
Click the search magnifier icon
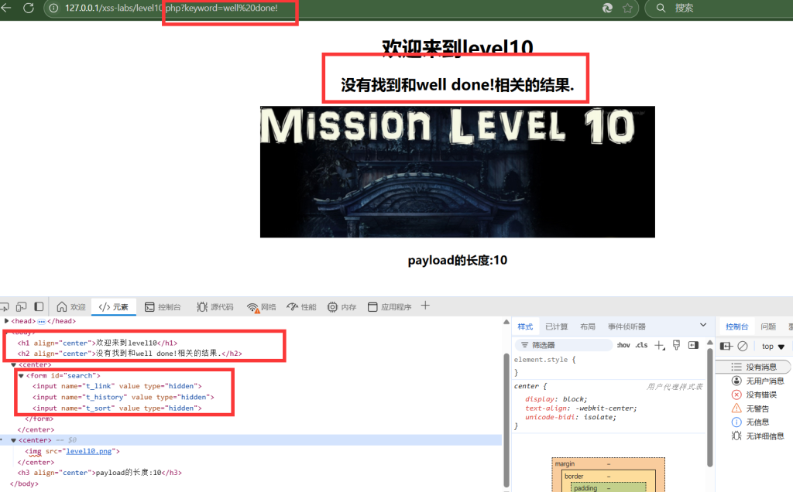tap(661, 8)
